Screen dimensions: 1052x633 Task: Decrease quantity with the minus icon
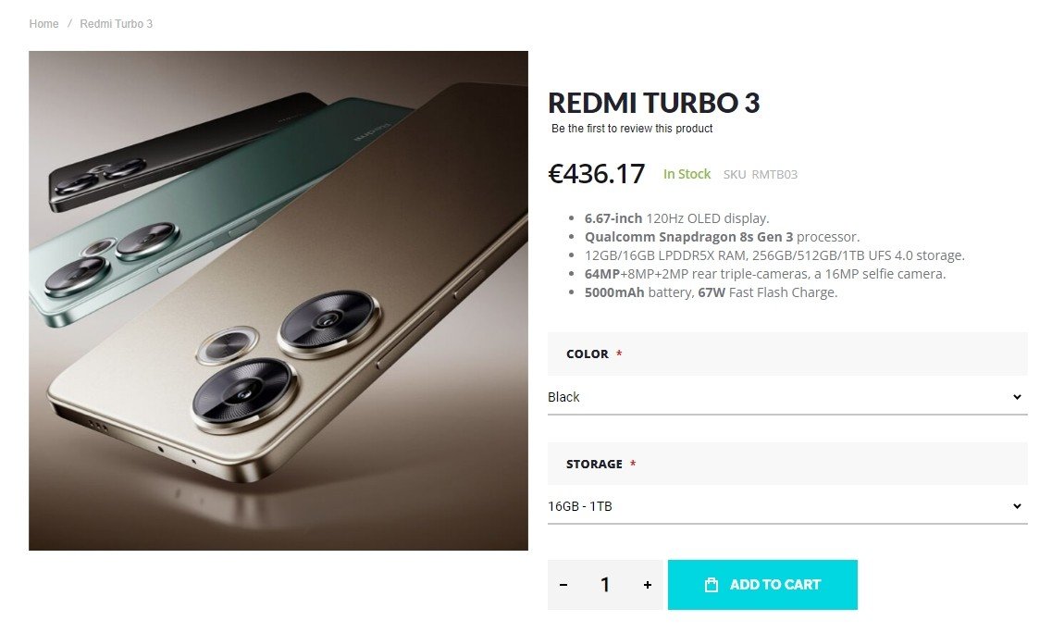click(x=563, y=585)
